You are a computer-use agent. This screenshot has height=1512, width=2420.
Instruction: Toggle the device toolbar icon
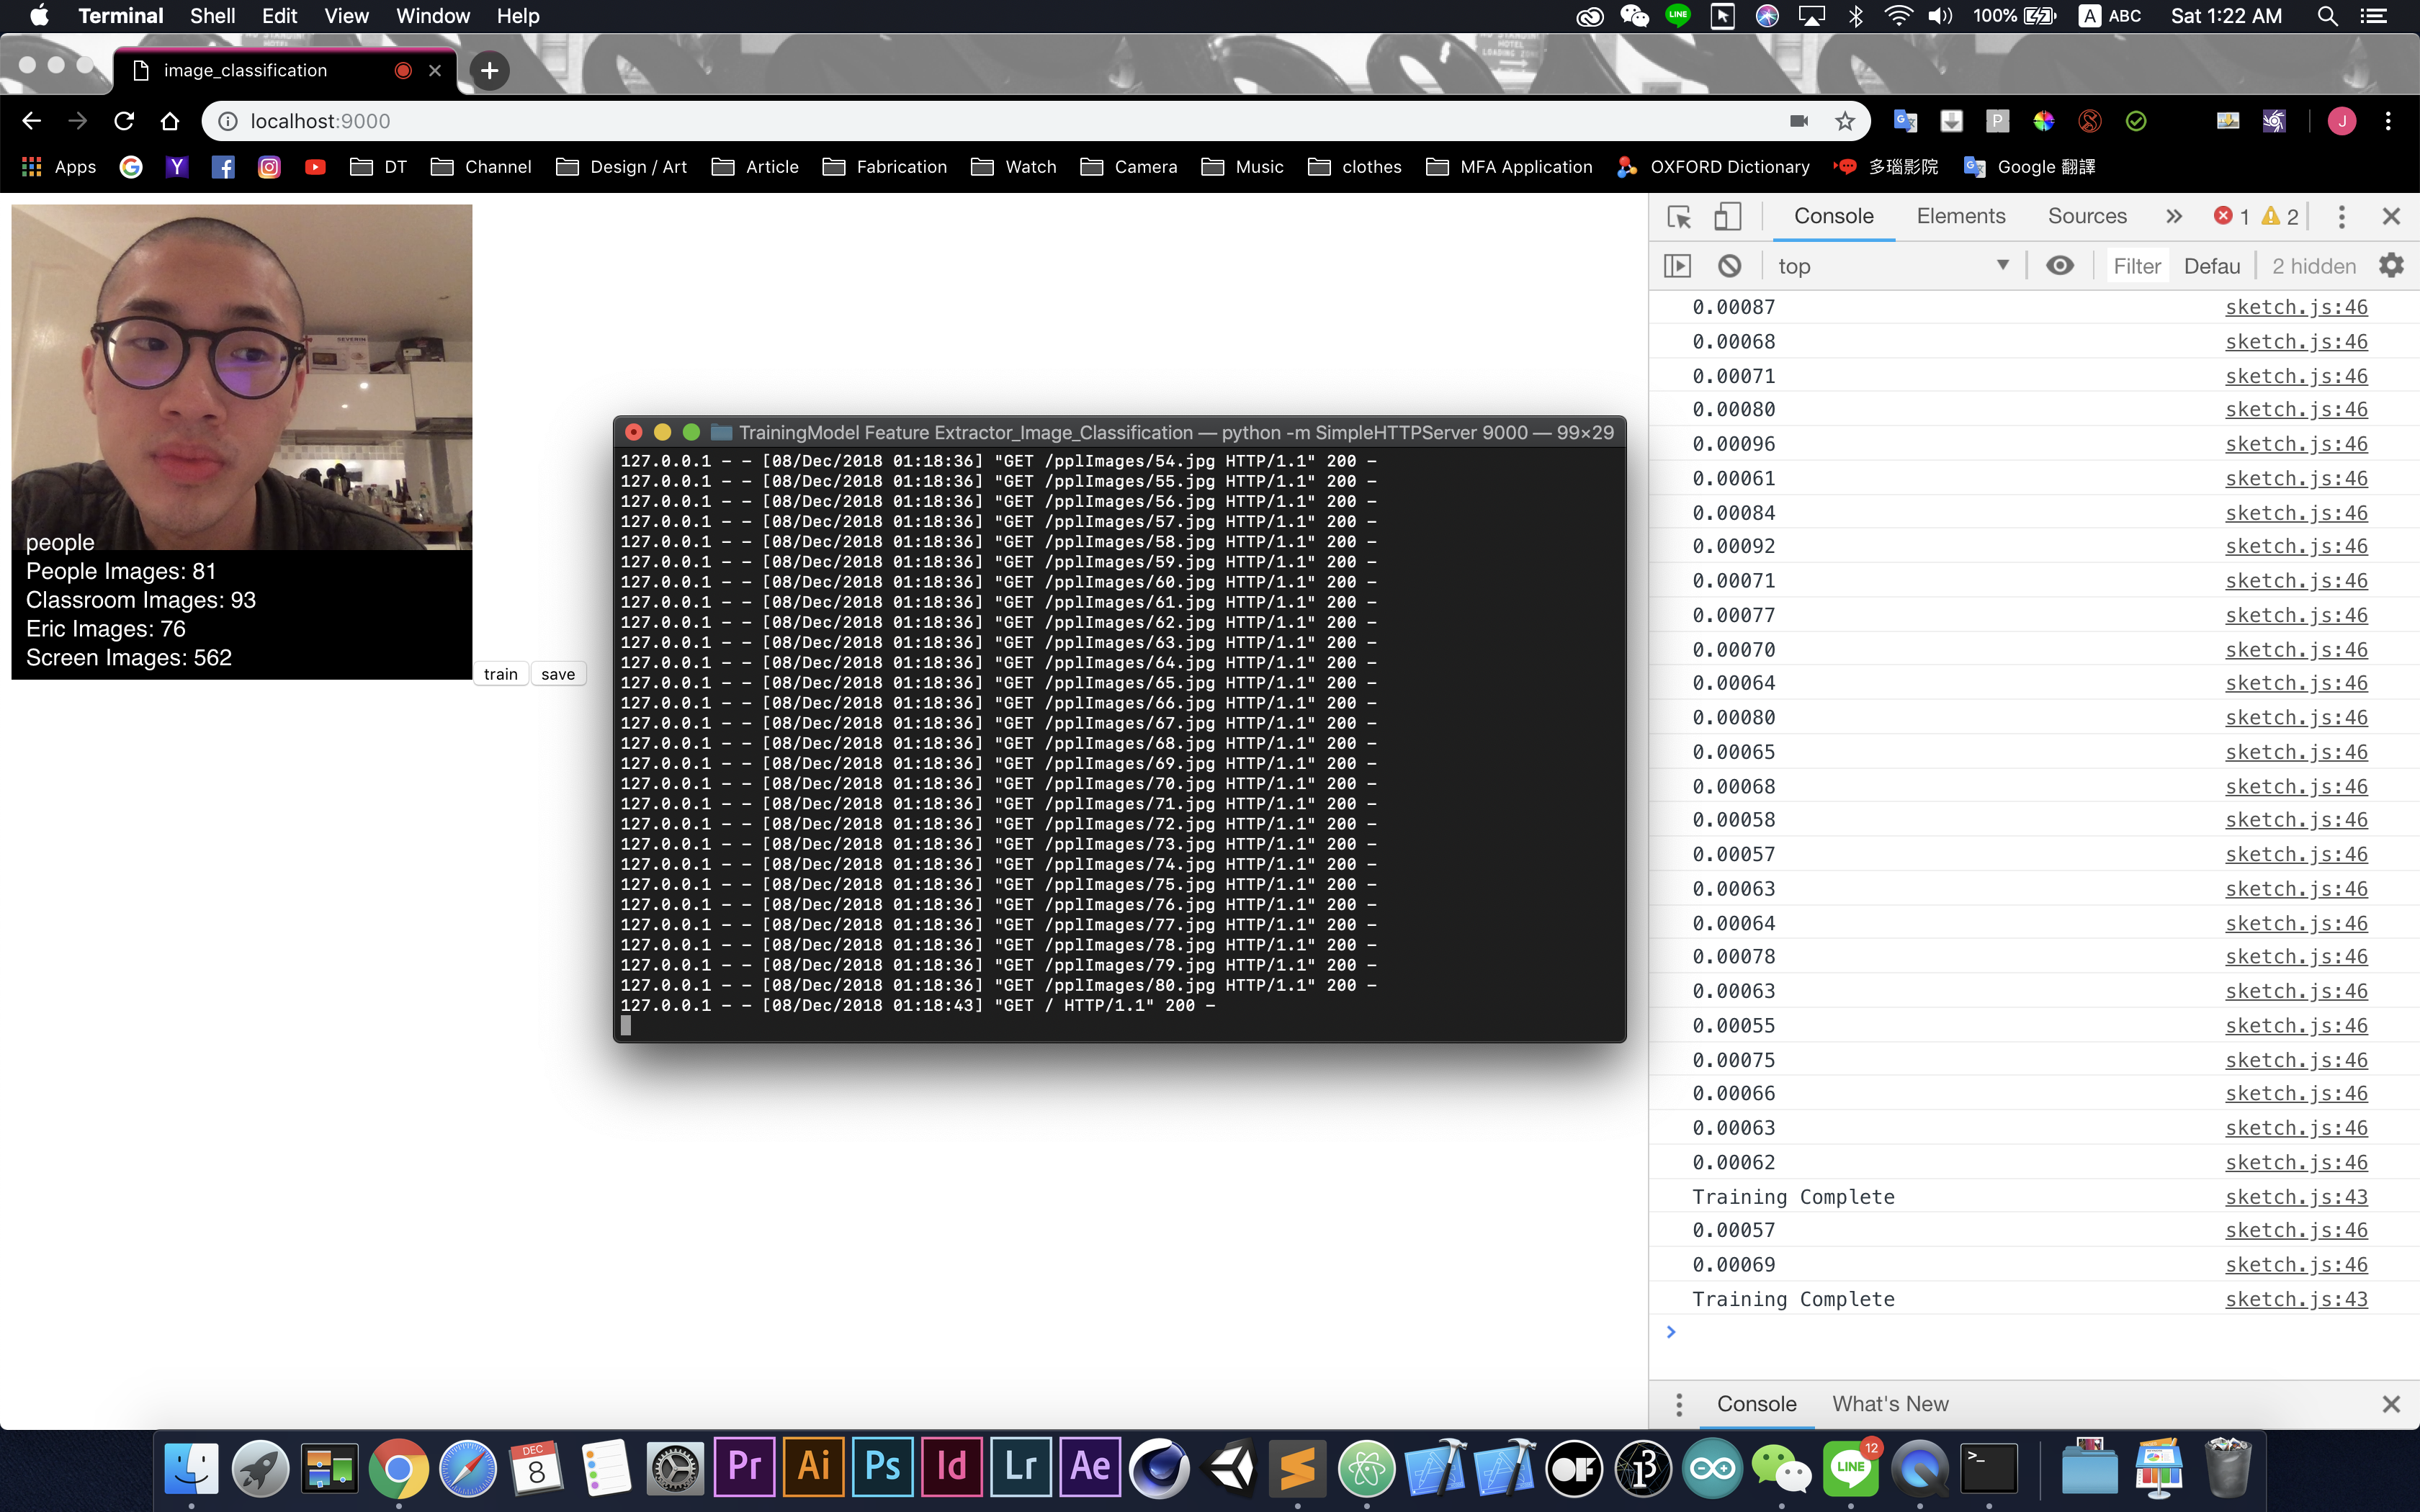pyautogui.click(x=1727, y=217)
